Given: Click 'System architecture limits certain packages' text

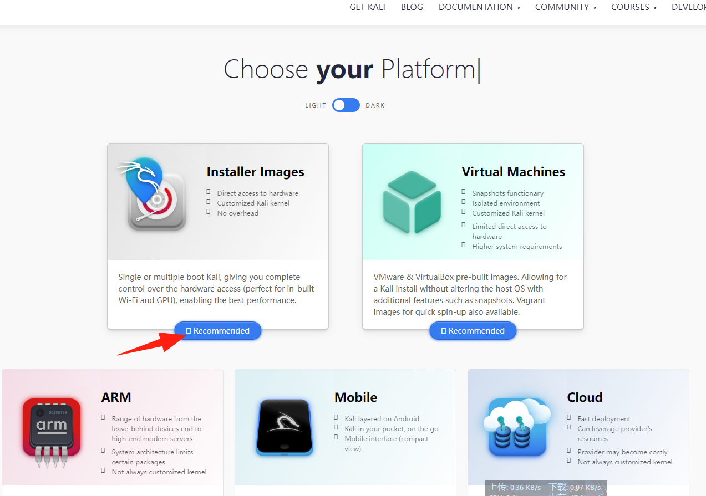Looking at the screenshot, I should [152, 457].
